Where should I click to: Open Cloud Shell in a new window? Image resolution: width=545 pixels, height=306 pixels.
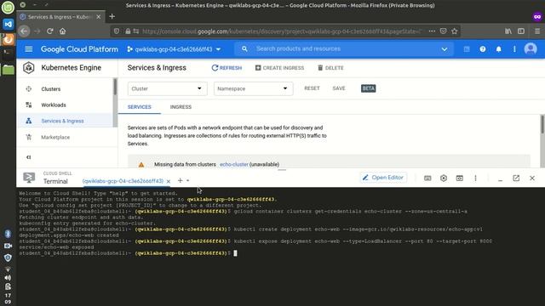tap(516, 178)
